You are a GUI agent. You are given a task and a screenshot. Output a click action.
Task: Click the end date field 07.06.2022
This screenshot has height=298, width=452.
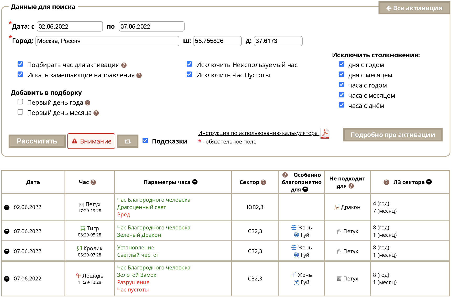click(x=152, y=27)
